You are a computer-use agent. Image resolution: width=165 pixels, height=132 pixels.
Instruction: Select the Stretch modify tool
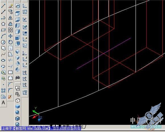click(x=11, y=54)
